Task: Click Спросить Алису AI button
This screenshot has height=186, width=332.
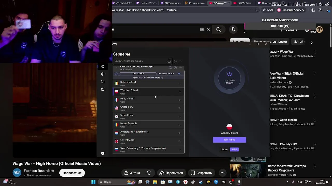Action: tap(291, 10)
